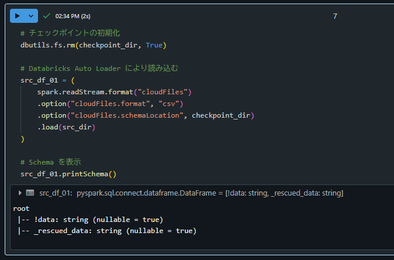Click the Databricks Auto Loader comment line
This screenshot has width=394, height=260.
(x=99, y=68)
